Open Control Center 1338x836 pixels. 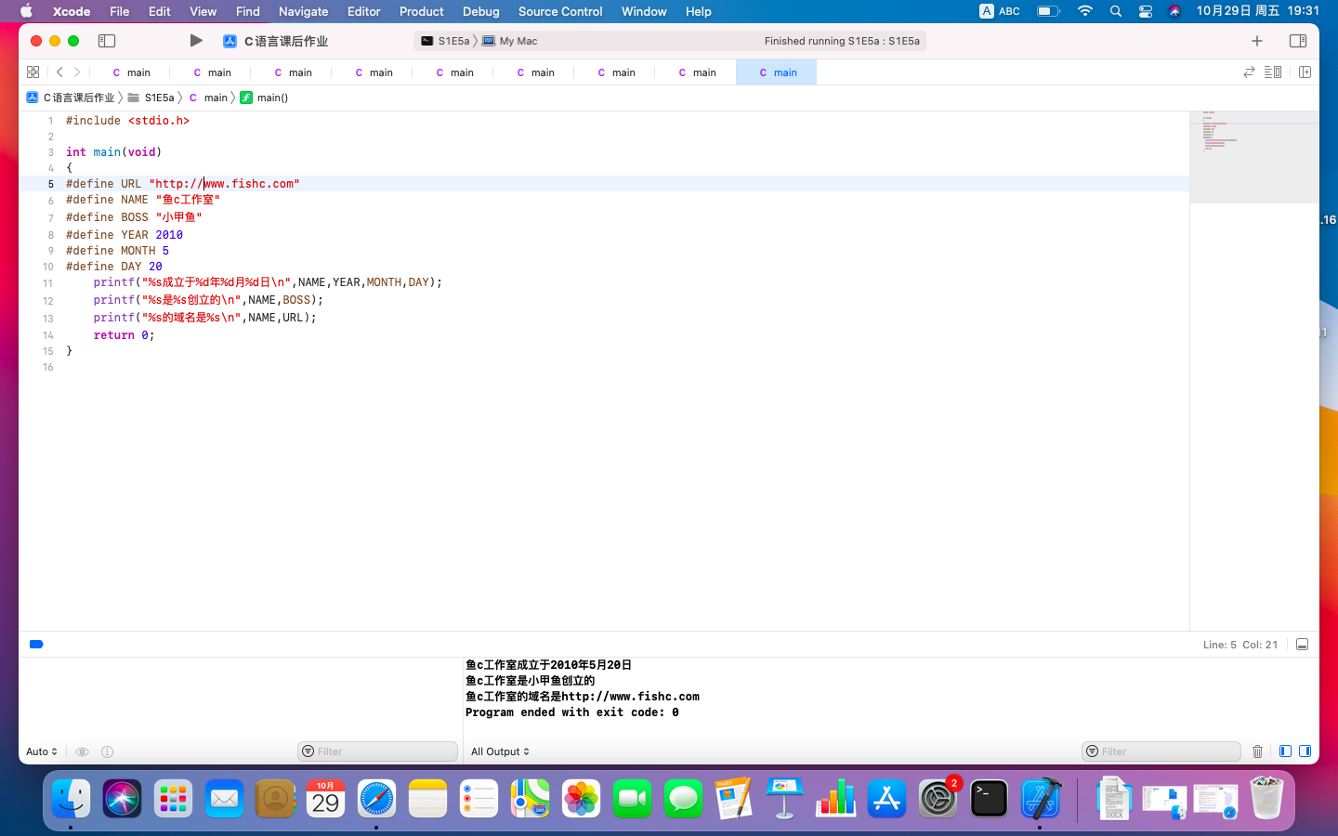[x=1145, y=11]
